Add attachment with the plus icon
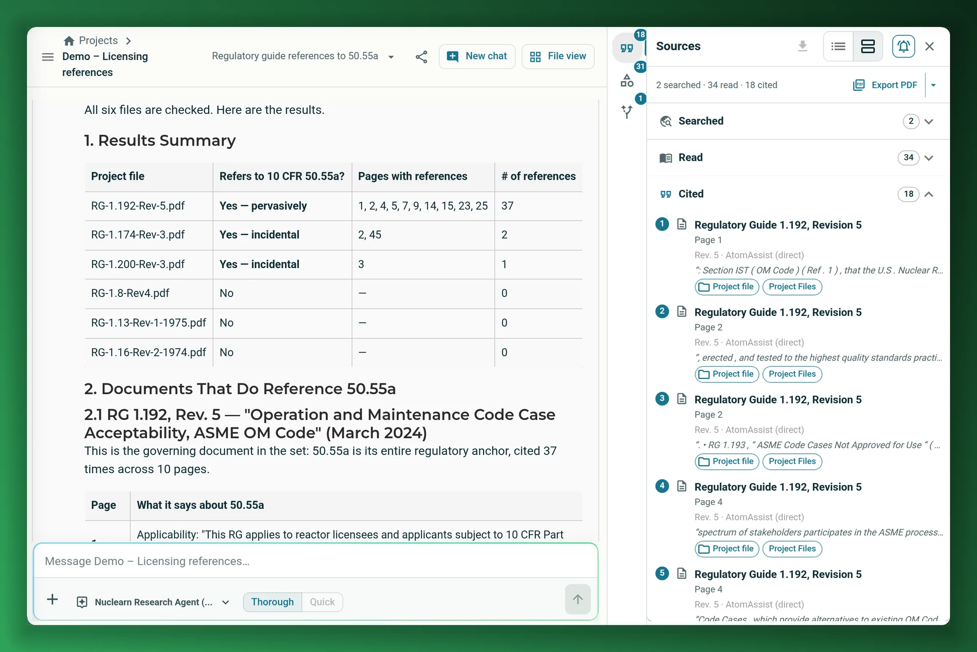The width and height of the screenshot is (977, 652). coord(52,600)
